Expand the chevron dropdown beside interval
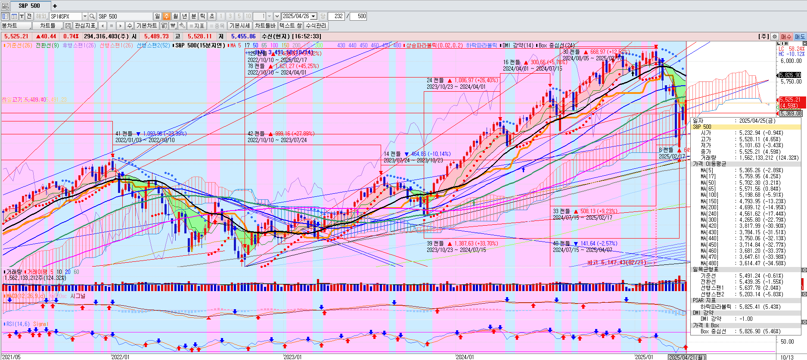 click(x=277, y=16)
